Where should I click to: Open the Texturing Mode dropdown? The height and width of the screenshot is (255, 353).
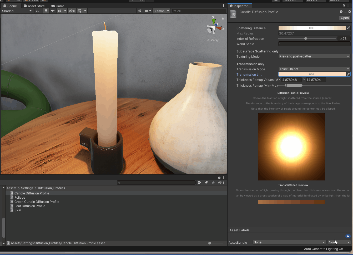314,56
